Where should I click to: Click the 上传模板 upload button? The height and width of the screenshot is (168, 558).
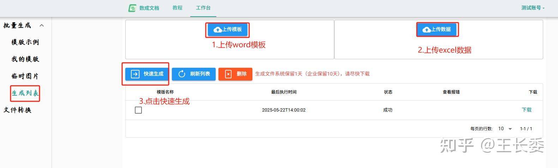228,29
